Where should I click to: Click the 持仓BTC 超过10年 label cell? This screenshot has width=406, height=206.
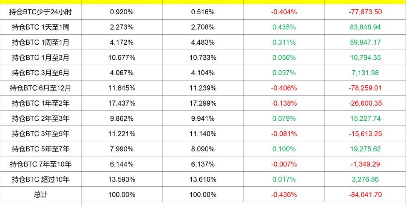(41, 179)
